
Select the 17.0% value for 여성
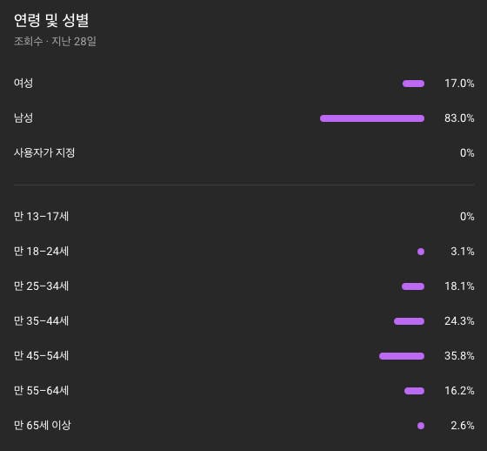coord(459,84)
